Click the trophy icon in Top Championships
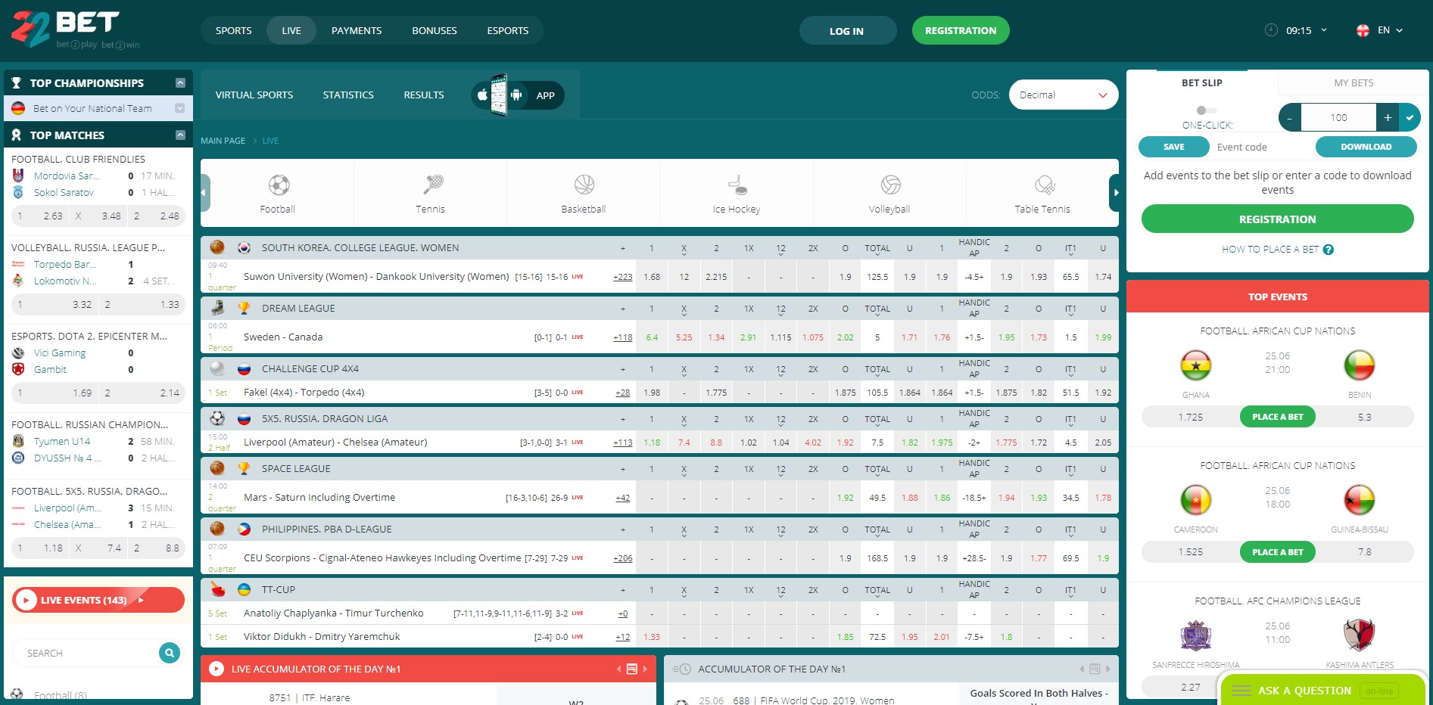 (16, 83)
